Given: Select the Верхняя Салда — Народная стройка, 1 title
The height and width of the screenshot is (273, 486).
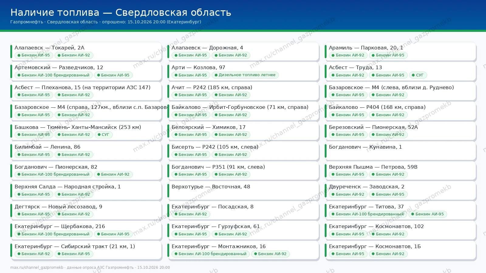Looking at the screenshot, I should tap(67, 187).
